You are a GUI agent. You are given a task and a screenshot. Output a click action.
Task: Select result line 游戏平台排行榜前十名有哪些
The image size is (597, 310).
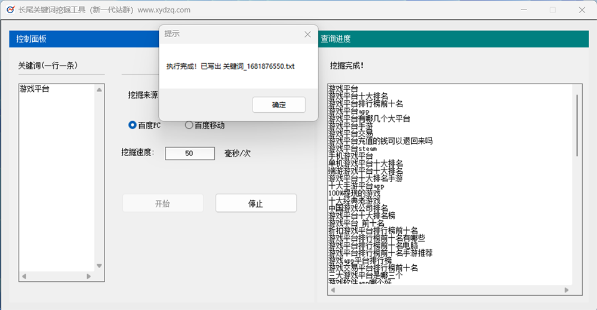click(x=377, y=238)
